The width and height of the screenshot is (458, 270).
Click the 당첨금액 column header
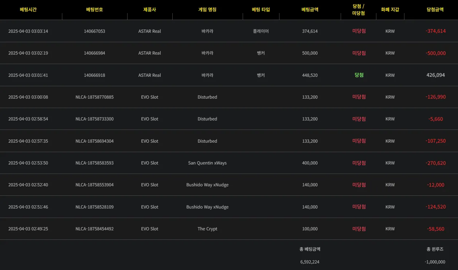tap(435, 10)
